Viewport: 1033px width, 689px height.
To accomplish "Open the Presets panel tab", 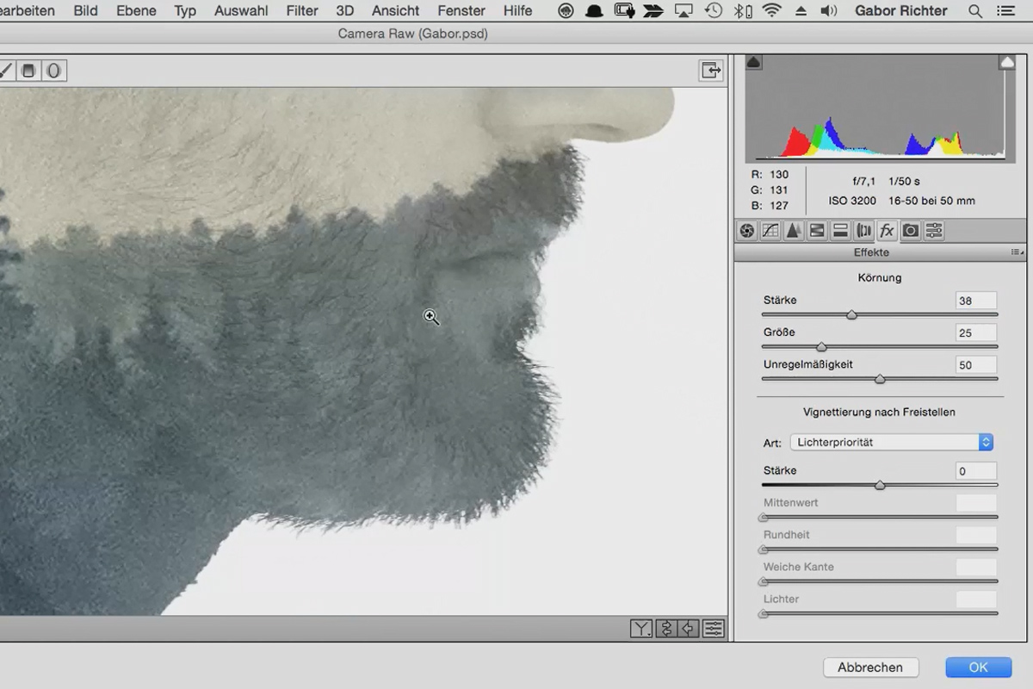I will 934,231.
